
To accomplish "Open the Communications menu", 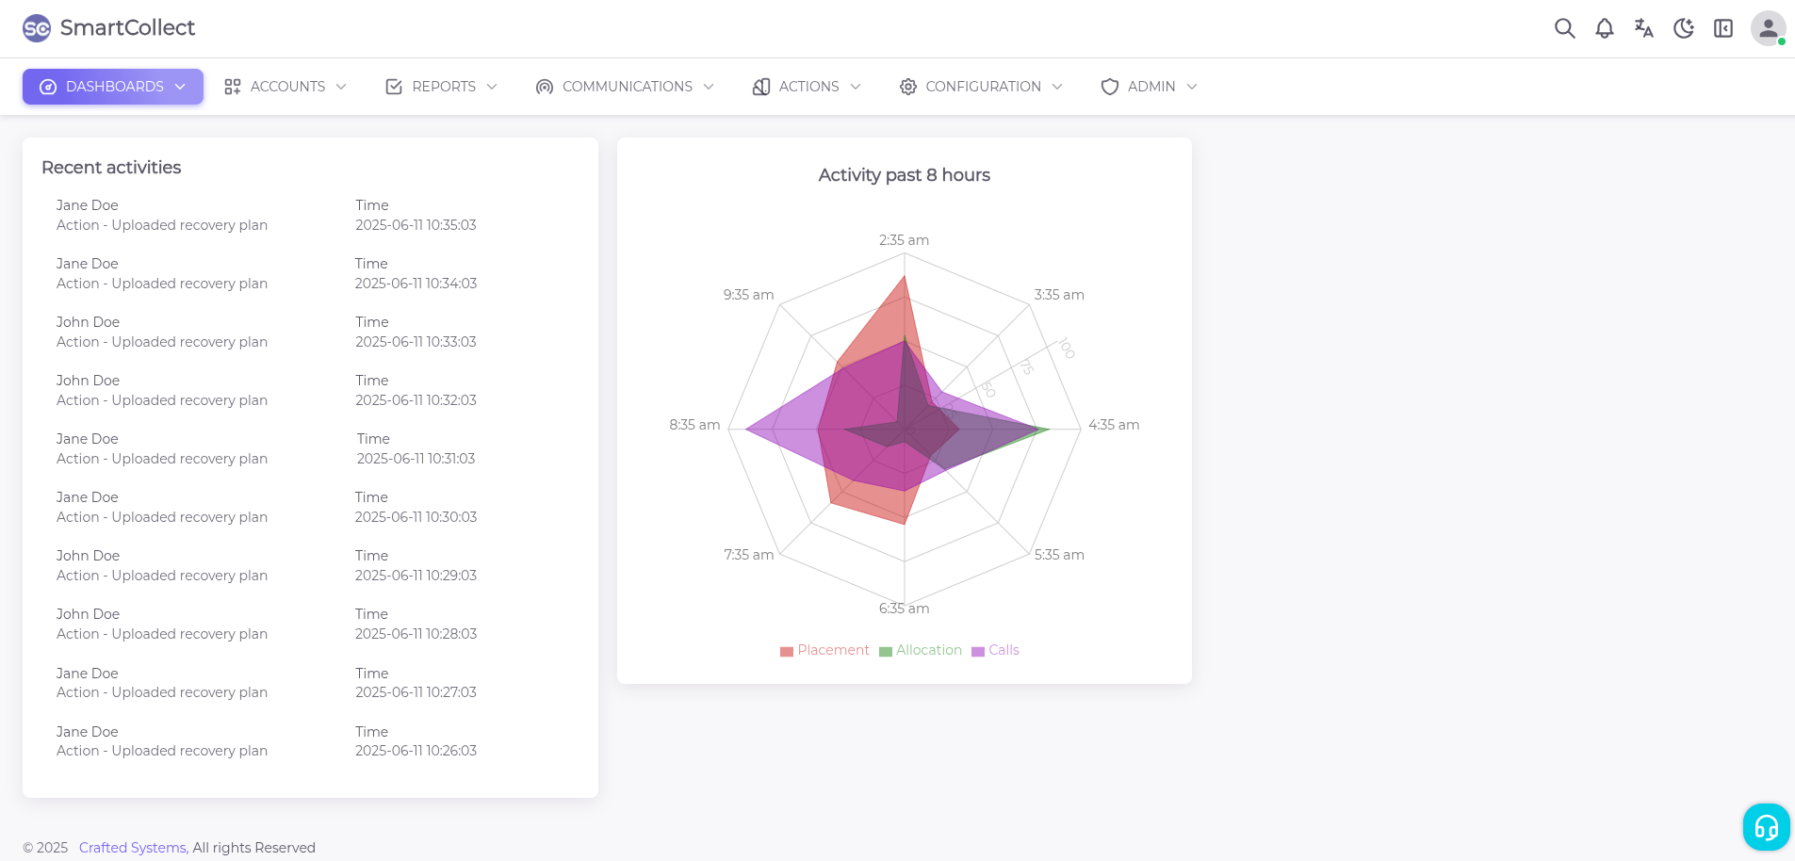I will click(x=626, y=87).
